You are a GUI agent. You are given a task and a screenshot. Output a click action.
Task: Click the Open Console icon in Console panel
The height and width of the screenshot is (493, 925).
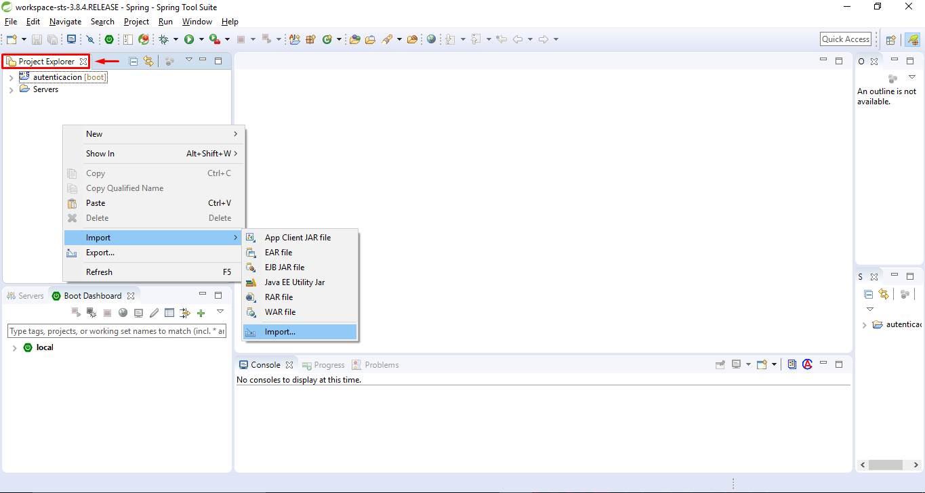pyautogui.click(x=761, y=364)
